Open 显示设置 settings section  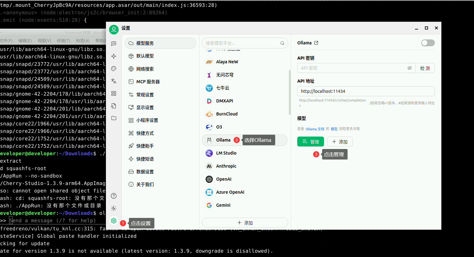[x=160, y=107]
